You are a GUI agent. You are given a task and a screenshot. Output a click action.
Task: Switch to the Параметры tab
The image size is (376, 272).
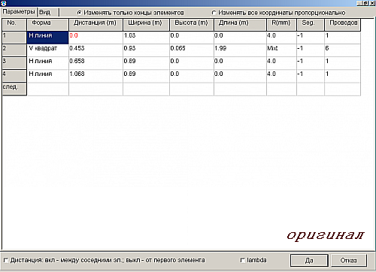click(x=19, y=12)
